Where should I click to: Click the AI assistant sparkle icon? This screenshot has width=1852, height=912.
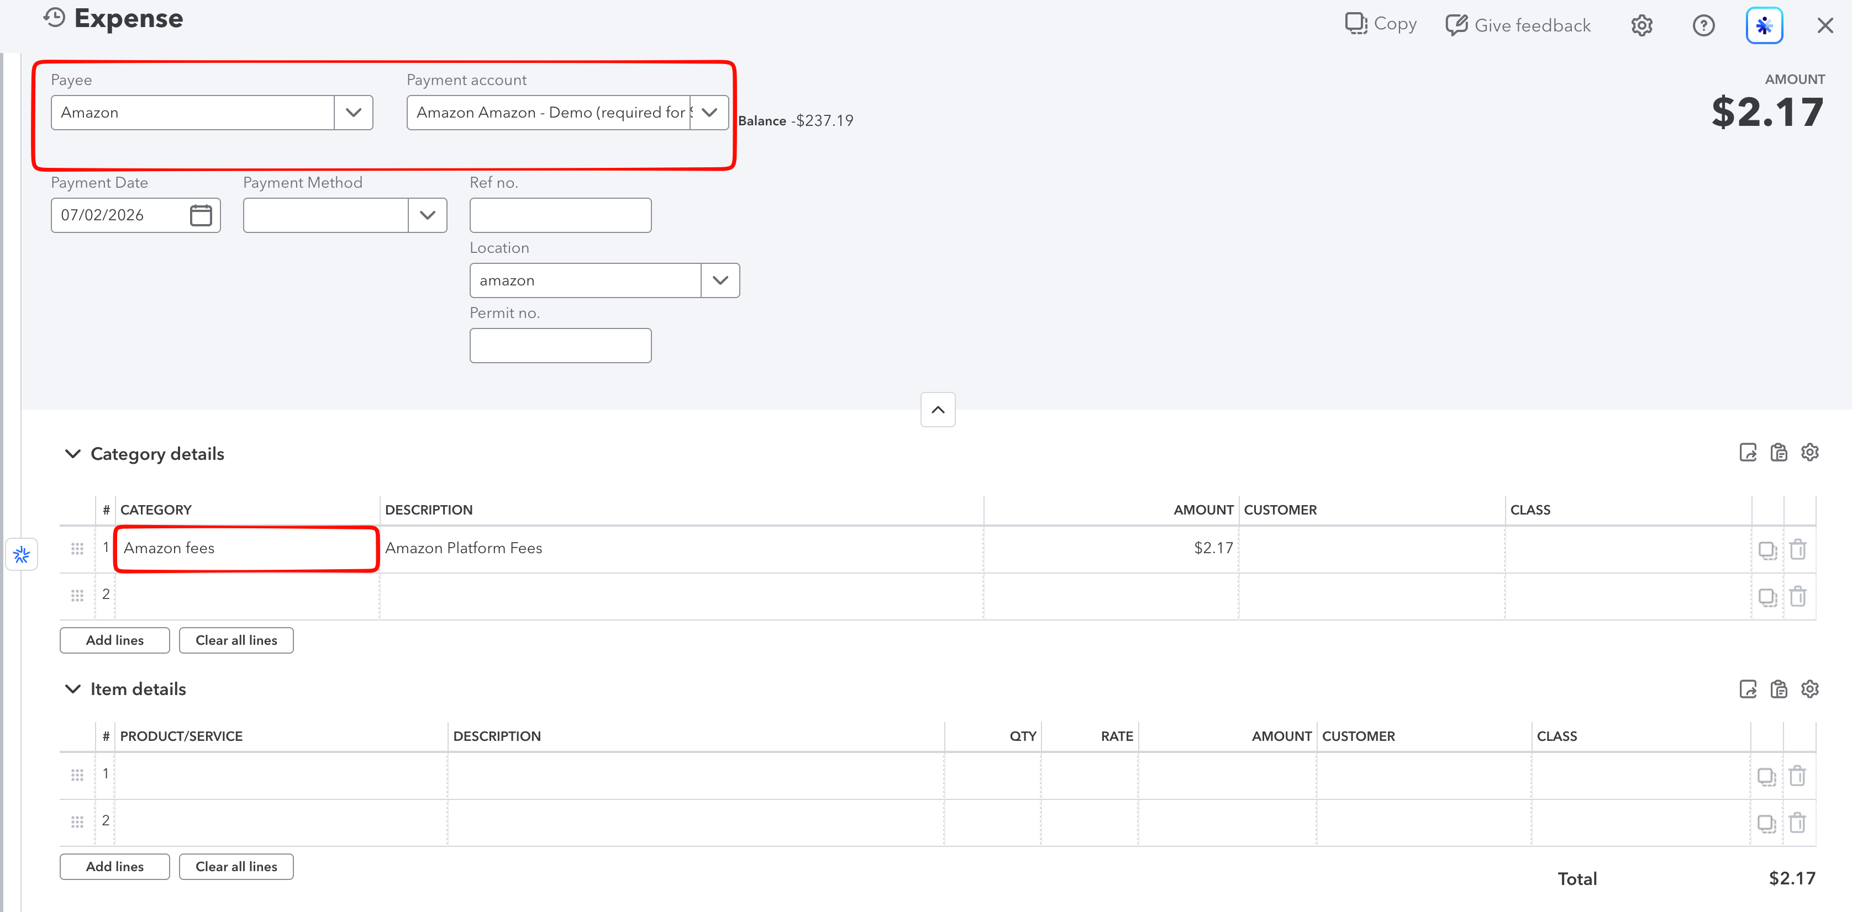click(1764, 26)
